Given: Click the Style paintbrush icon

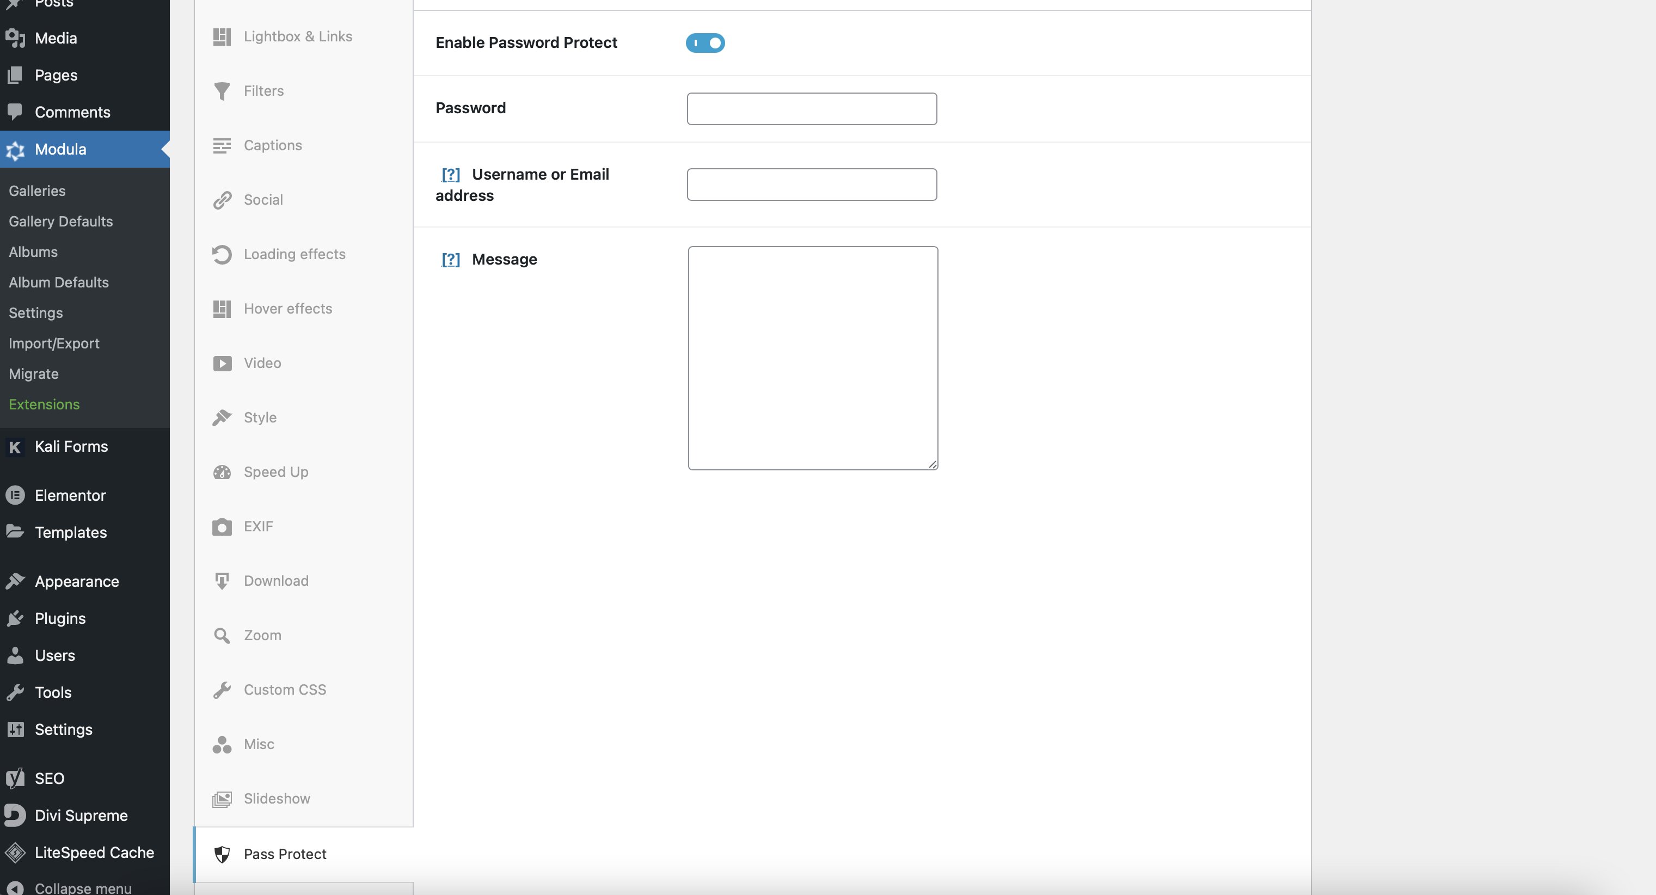Looking at the screenshot, I should coord(222,418).
